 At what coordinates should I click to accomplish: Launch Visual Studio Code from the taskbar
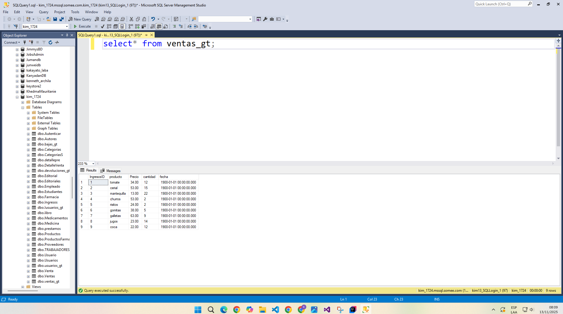coord(275,310)
